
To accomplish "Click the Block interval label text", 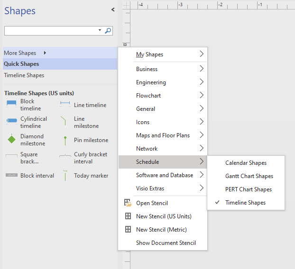I will [37, 175].
